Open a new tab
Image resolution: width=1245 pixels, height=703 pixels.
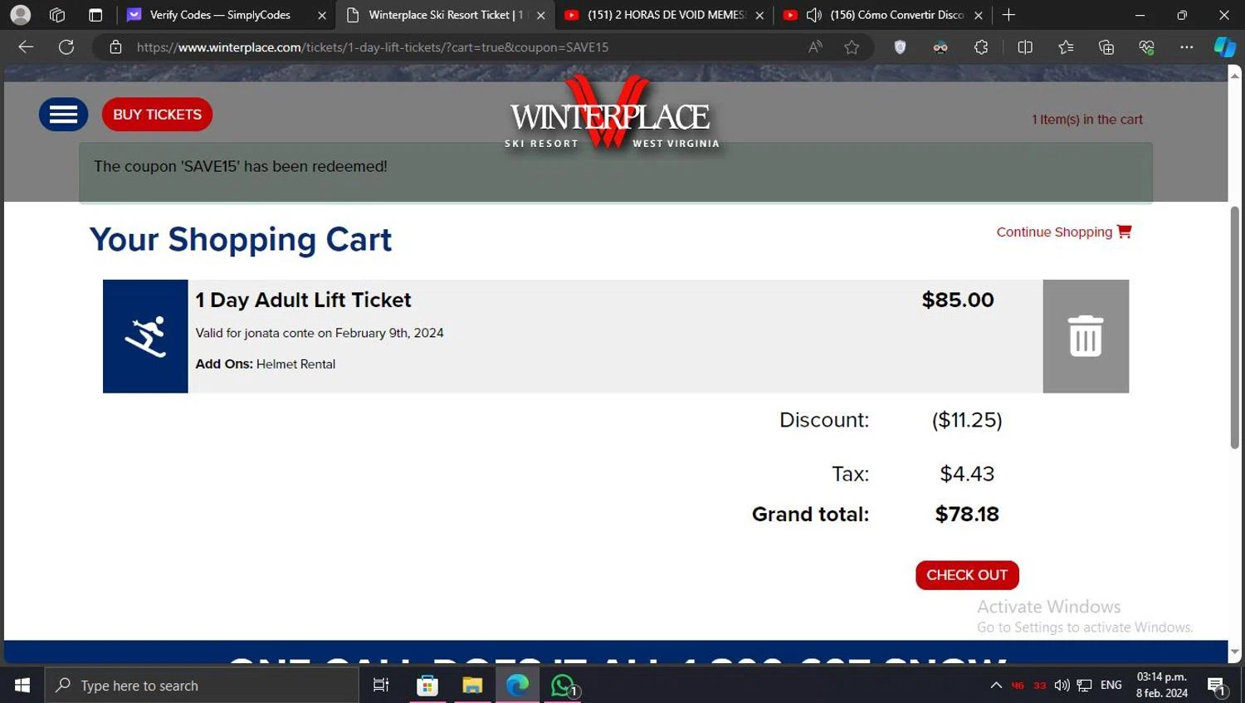click(1008, 15)
